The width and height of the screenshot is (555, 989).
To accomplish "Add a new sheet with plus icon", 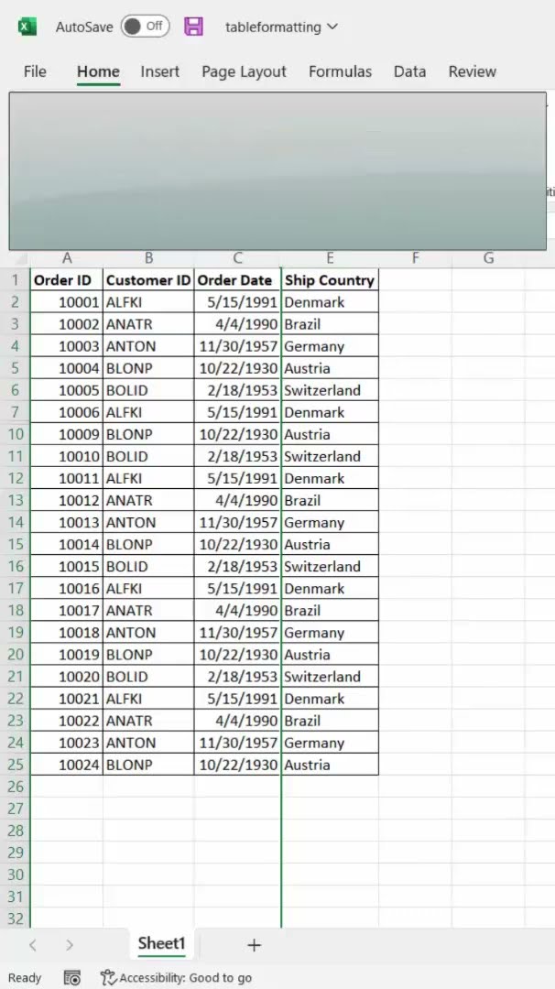I will click(x=255, y=945).
